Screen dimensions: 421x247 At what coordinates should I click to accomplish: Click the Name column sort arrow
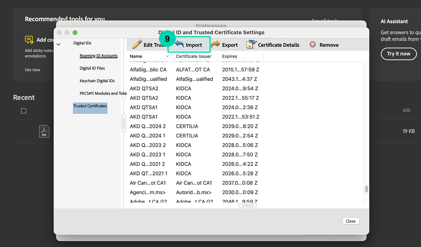pos(167,57)
